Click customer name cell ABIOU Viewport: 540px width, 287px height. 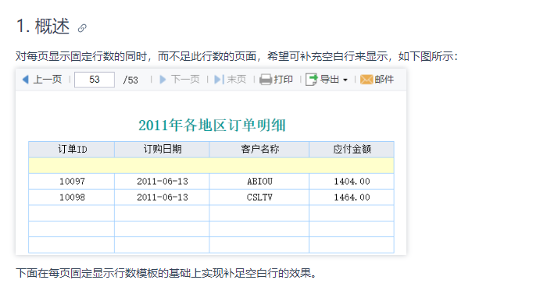[259, 181]
